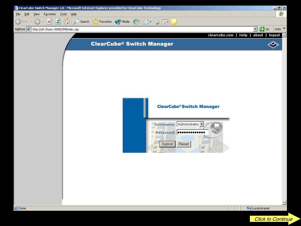301x226 pixels.
Task: Click the Mail envelope icon
Action: [x=146, y=22]
